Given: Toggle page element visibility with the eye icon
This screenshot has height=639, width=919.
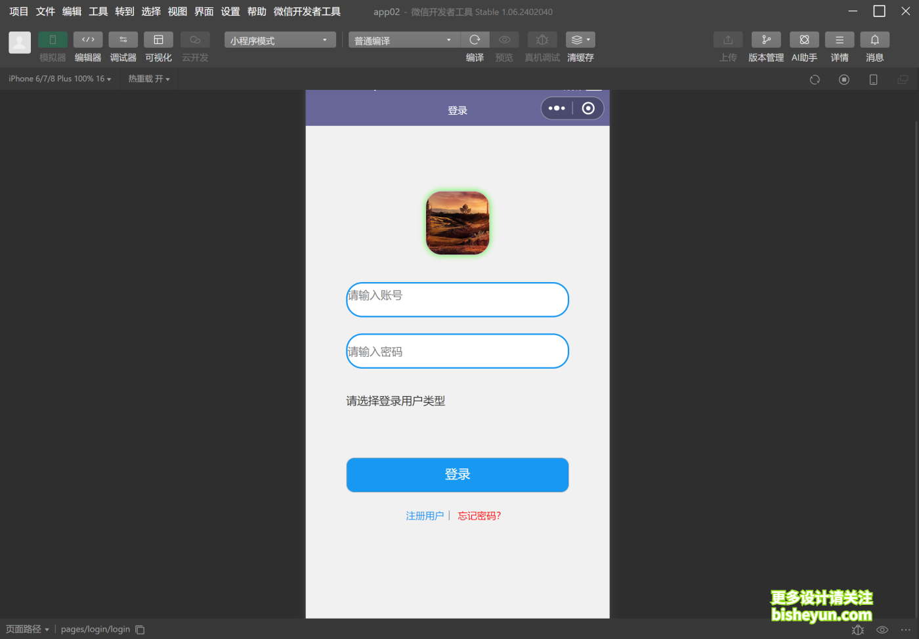Looking at the screenshot, I should (x=882, y=629).
